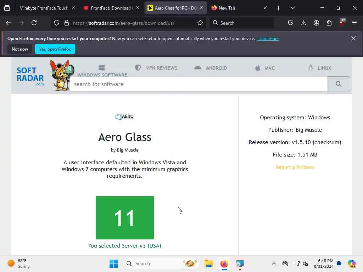Go forward to the next page
The width and height of the screenshot is (363, 272).
tap(21, 23)
